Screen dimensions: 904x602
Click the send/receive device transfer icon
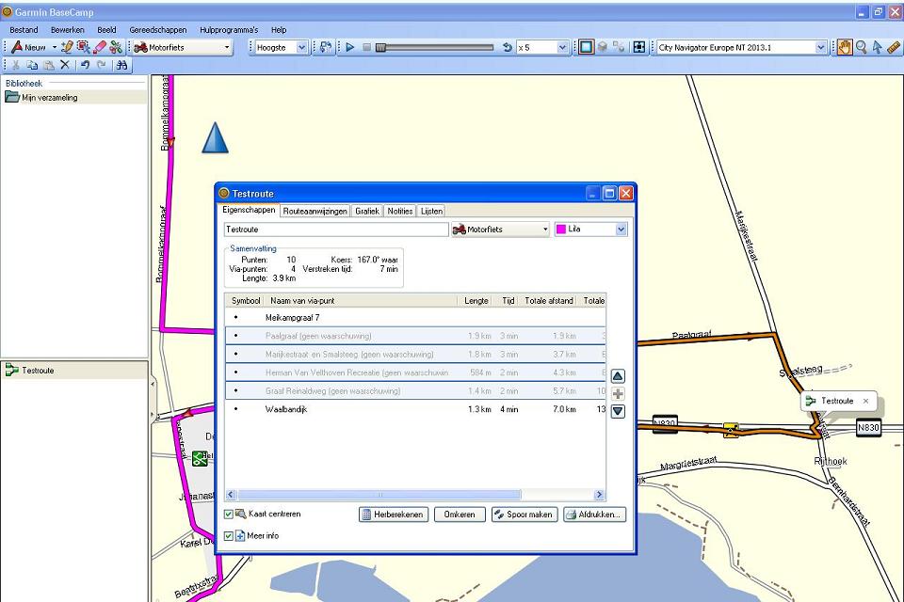coord(326,47)
